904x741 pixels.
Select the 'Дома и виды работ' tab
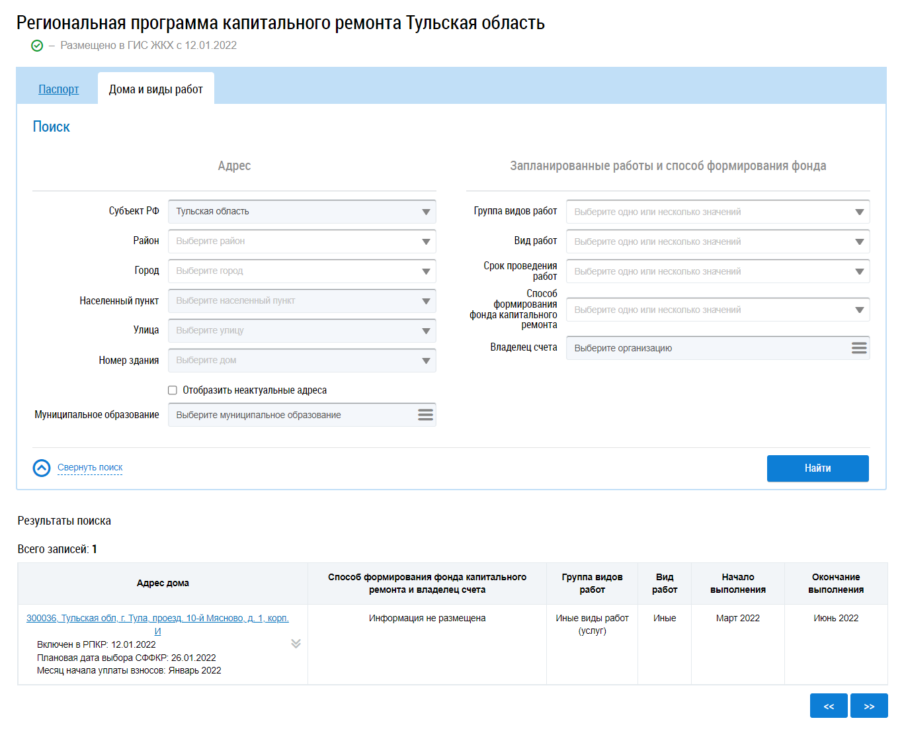pyautogui.click(x=156, y=89)
